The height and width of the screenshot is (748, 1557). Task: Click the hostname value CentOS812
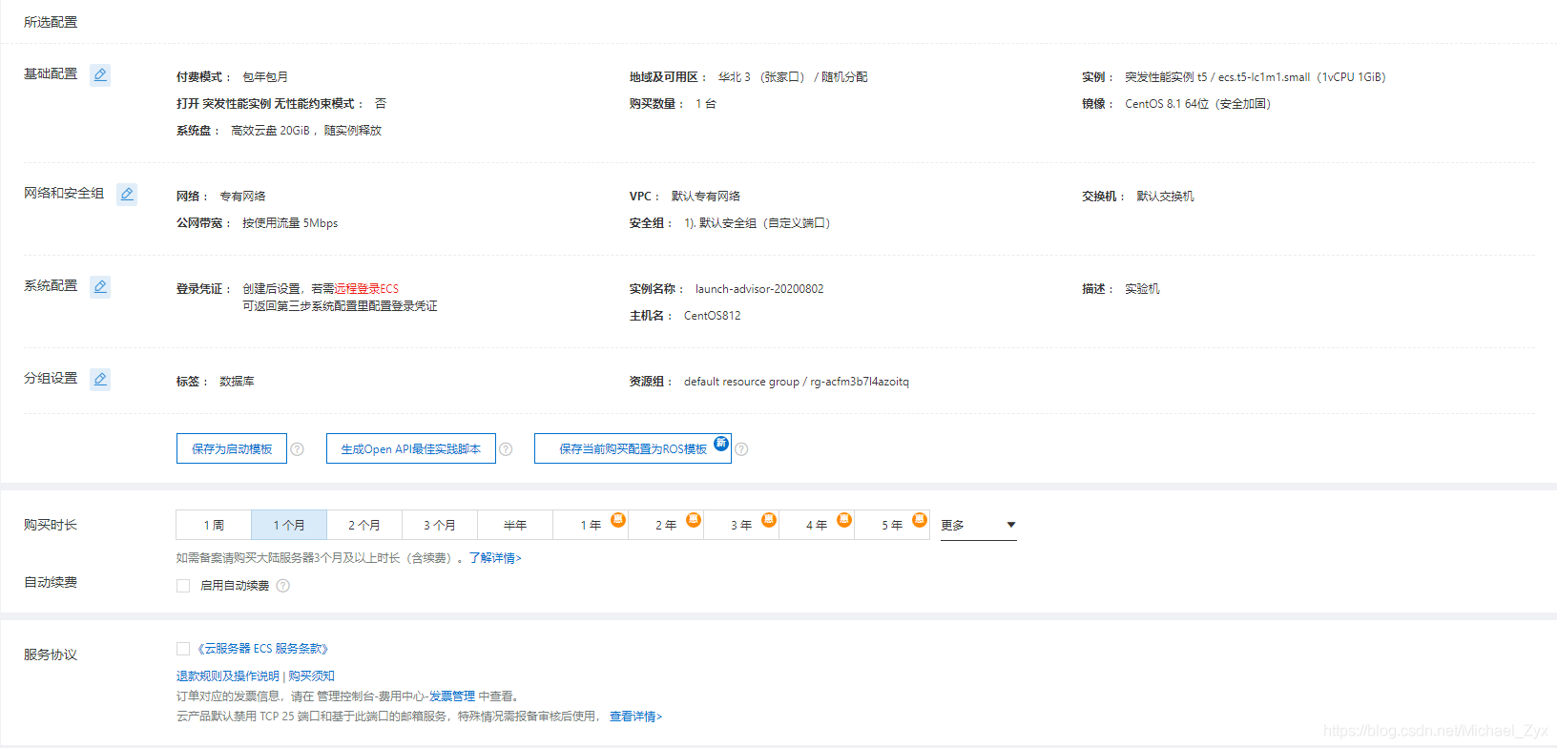click(x=712, y=316)
